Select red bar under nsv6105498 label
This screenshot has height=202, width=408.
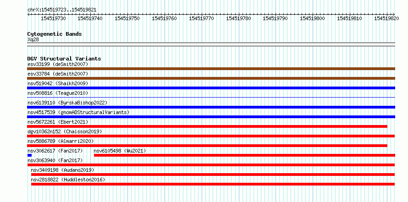(245, 155)
